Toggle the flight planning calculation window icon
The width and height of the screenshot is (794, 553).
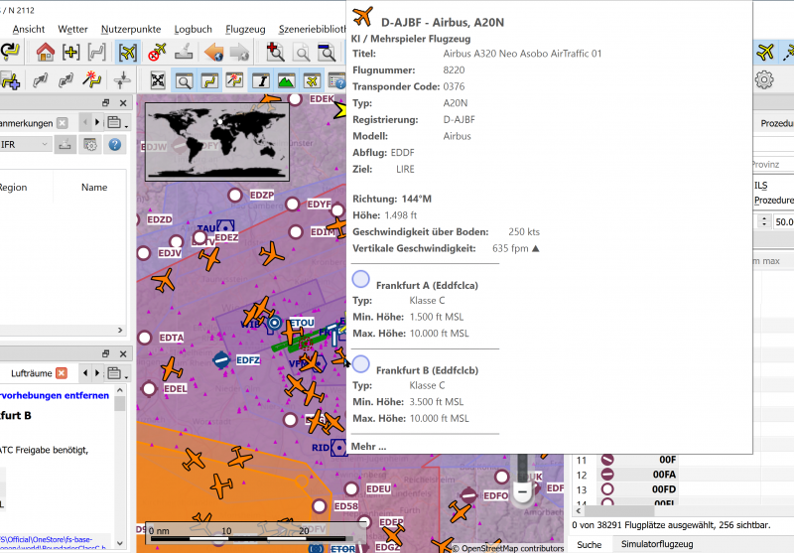234,80
